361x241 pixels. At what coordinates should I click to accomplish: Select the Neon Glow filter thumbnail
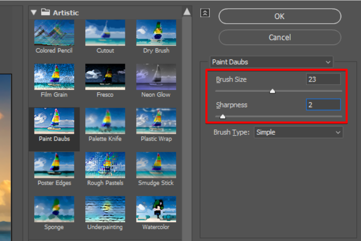pos(156,76)
